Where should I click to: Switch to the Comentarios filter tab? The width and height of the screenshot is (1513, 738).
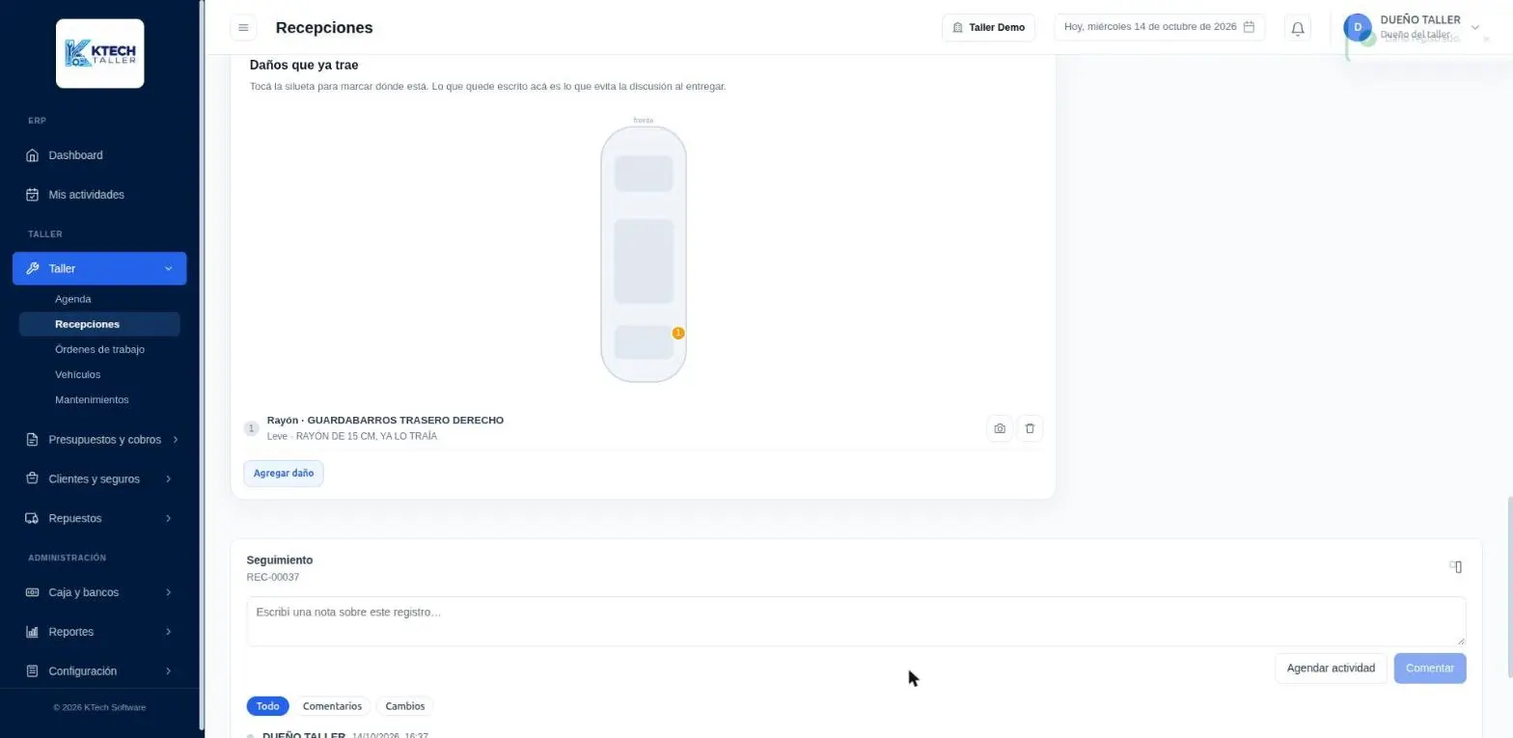pyautogui.click(x=332, y=706)
